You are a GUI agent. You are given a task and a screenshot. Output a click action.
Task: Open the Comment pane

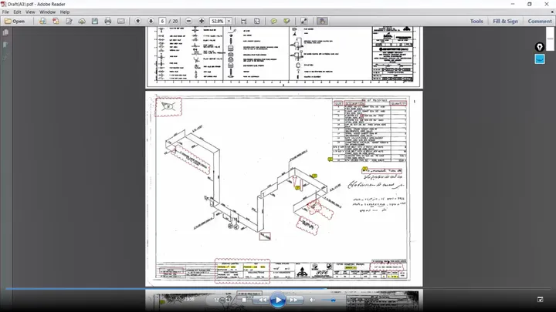click(540, 22)
